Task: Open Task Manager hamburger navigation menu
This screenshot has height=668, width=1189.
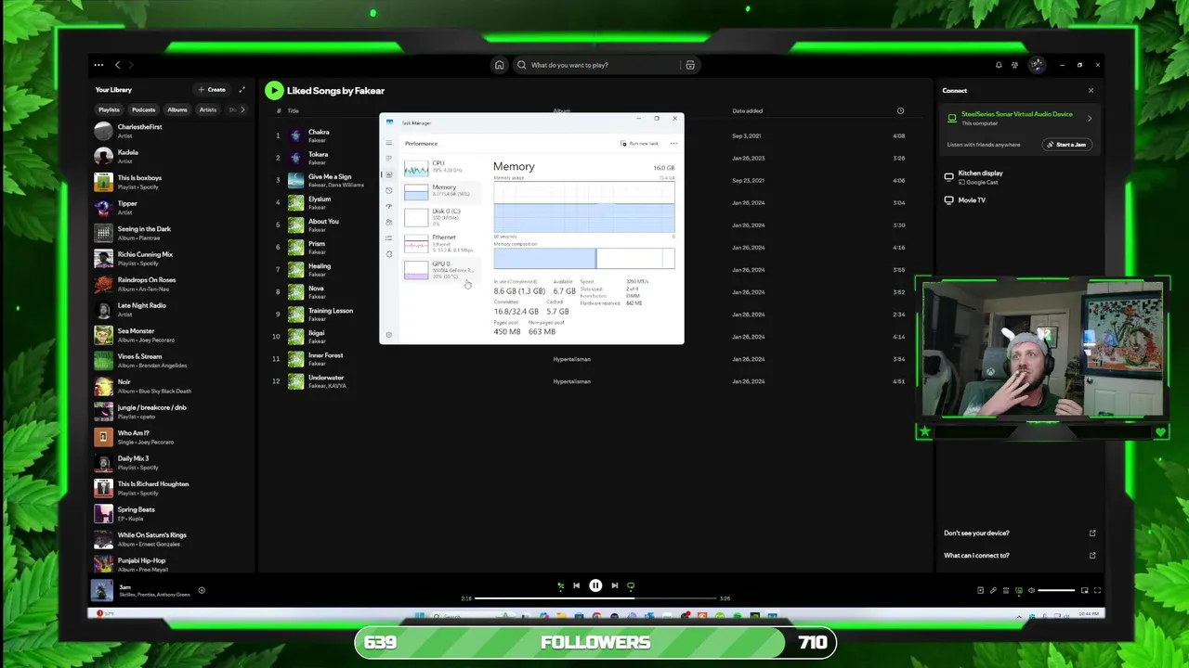Action: (x=389, y=143)
